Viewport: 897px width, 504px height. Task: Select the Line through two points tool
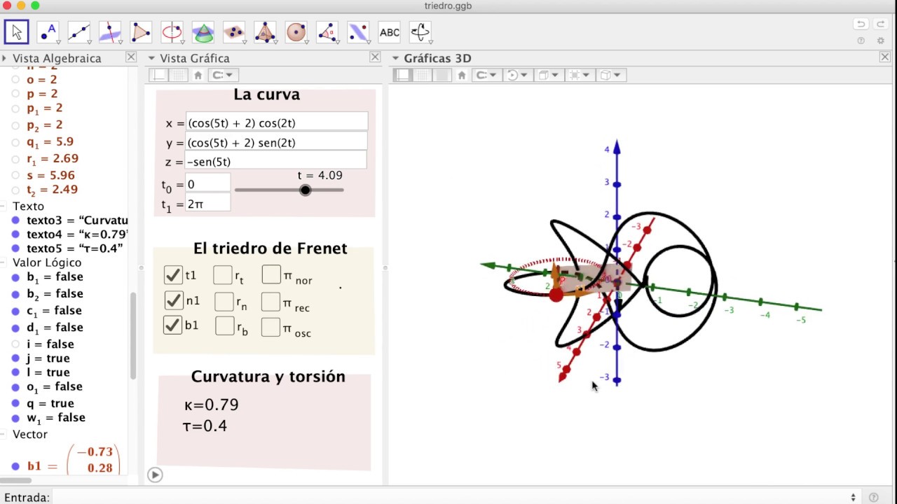pyautogui.click(x=78, y=32)
